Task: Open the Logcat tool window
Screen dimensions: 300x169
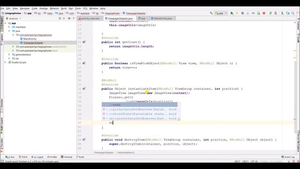Action: click(x=37, y=157)
